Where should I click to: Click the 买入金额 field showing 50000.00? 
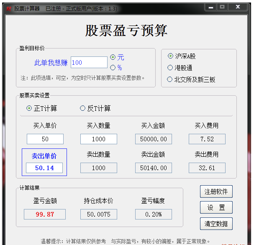pos(154,139)
